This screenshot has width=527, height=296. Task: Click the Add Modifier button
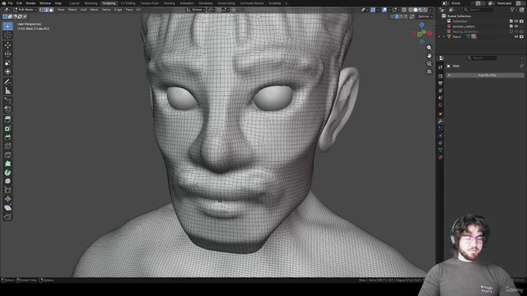click(x=487, y=75)
